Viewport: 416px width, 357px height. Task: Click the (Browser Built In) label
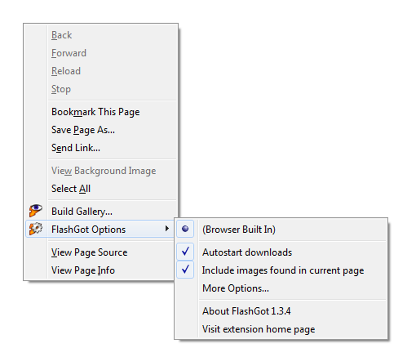(239, 229)
